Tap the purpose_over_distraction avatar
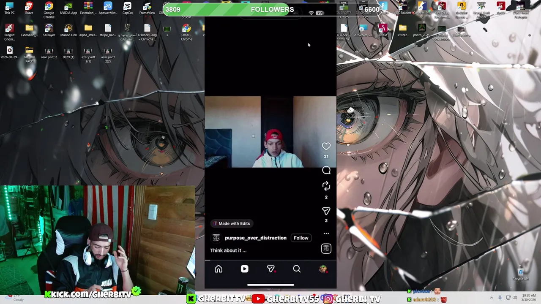Screen dimensions: 541x304 click(216, 238)
